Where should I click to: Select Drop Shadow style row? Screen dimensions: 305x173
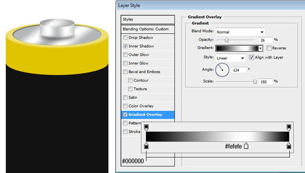click(148, 38)
